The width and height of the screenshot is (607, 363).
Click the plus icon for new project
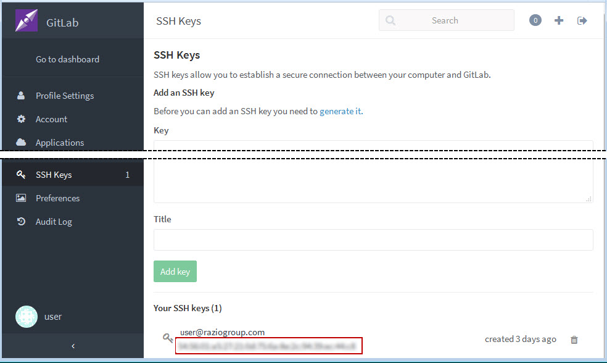pos(559,20)
